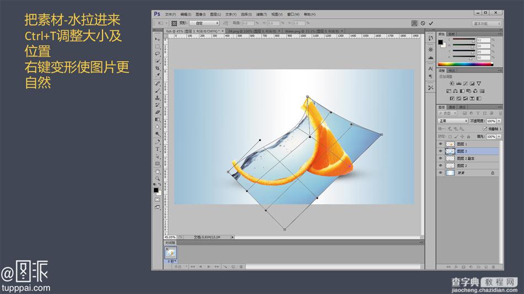
Task: Switch to the 04.png document tab
Action: (x=253, y=31)
